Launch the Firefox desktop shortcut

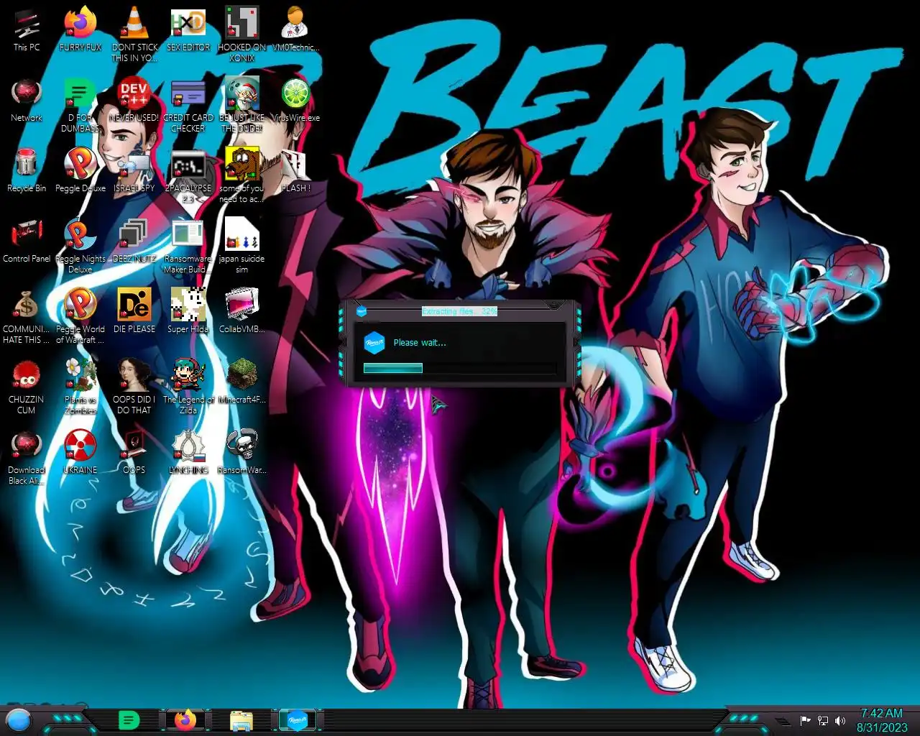(x=80, y=29)
